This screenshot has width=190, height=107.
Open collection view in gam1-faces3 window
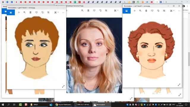[11, 12]
